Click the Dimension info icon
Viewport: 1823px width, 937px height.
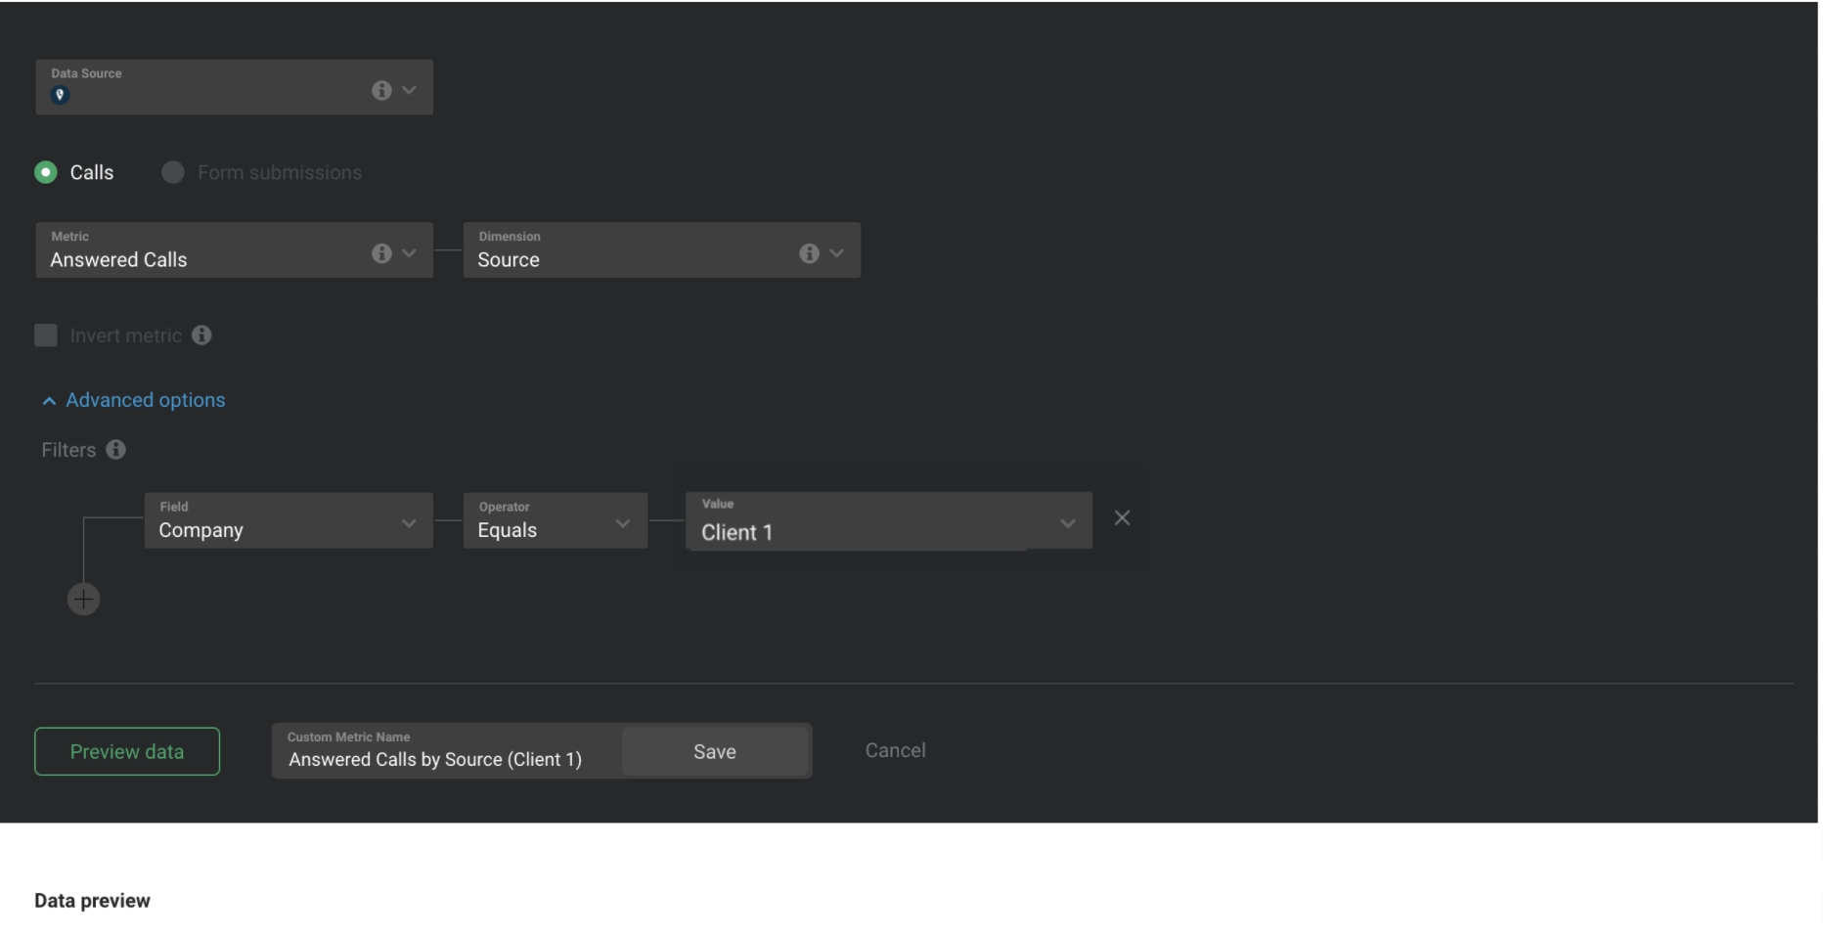[809, 252]
